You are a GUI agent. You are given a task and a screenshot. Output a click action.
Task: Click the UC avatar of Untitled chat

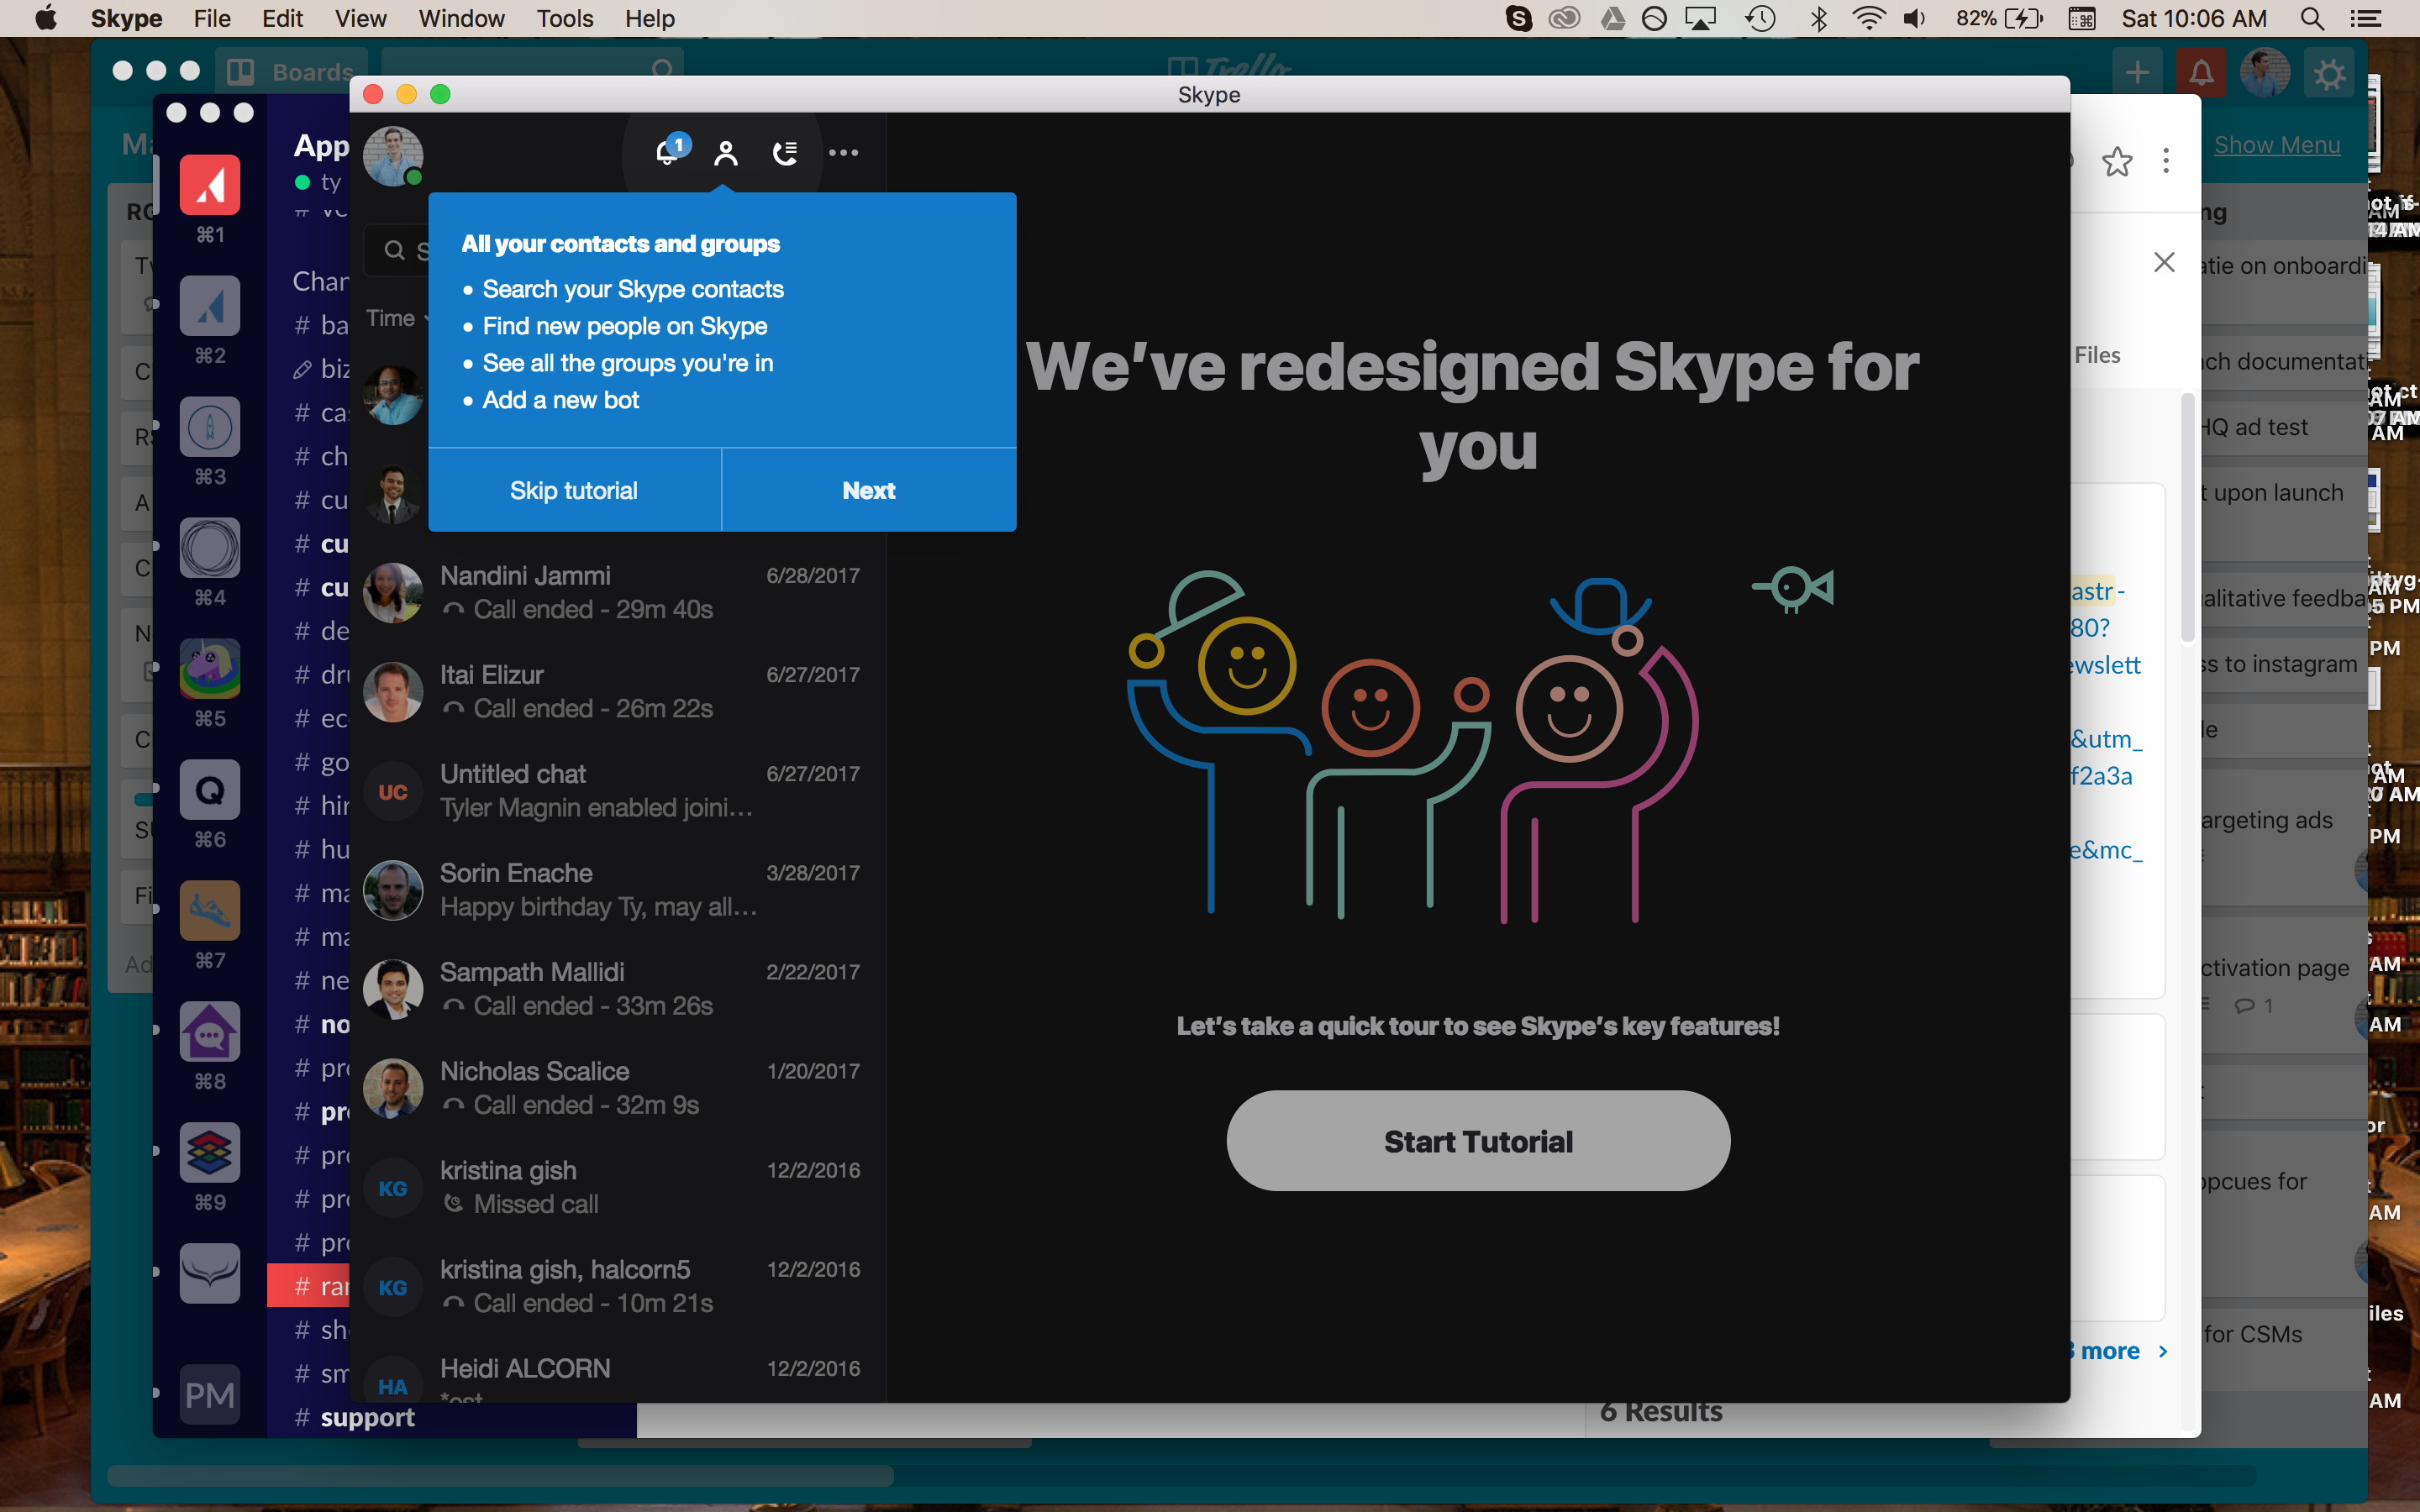393,791
